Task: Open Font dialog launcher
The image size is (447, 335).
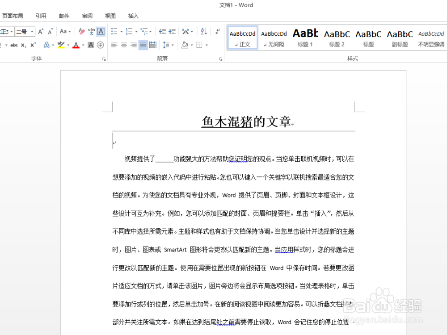Action: [x=104, y=59]
